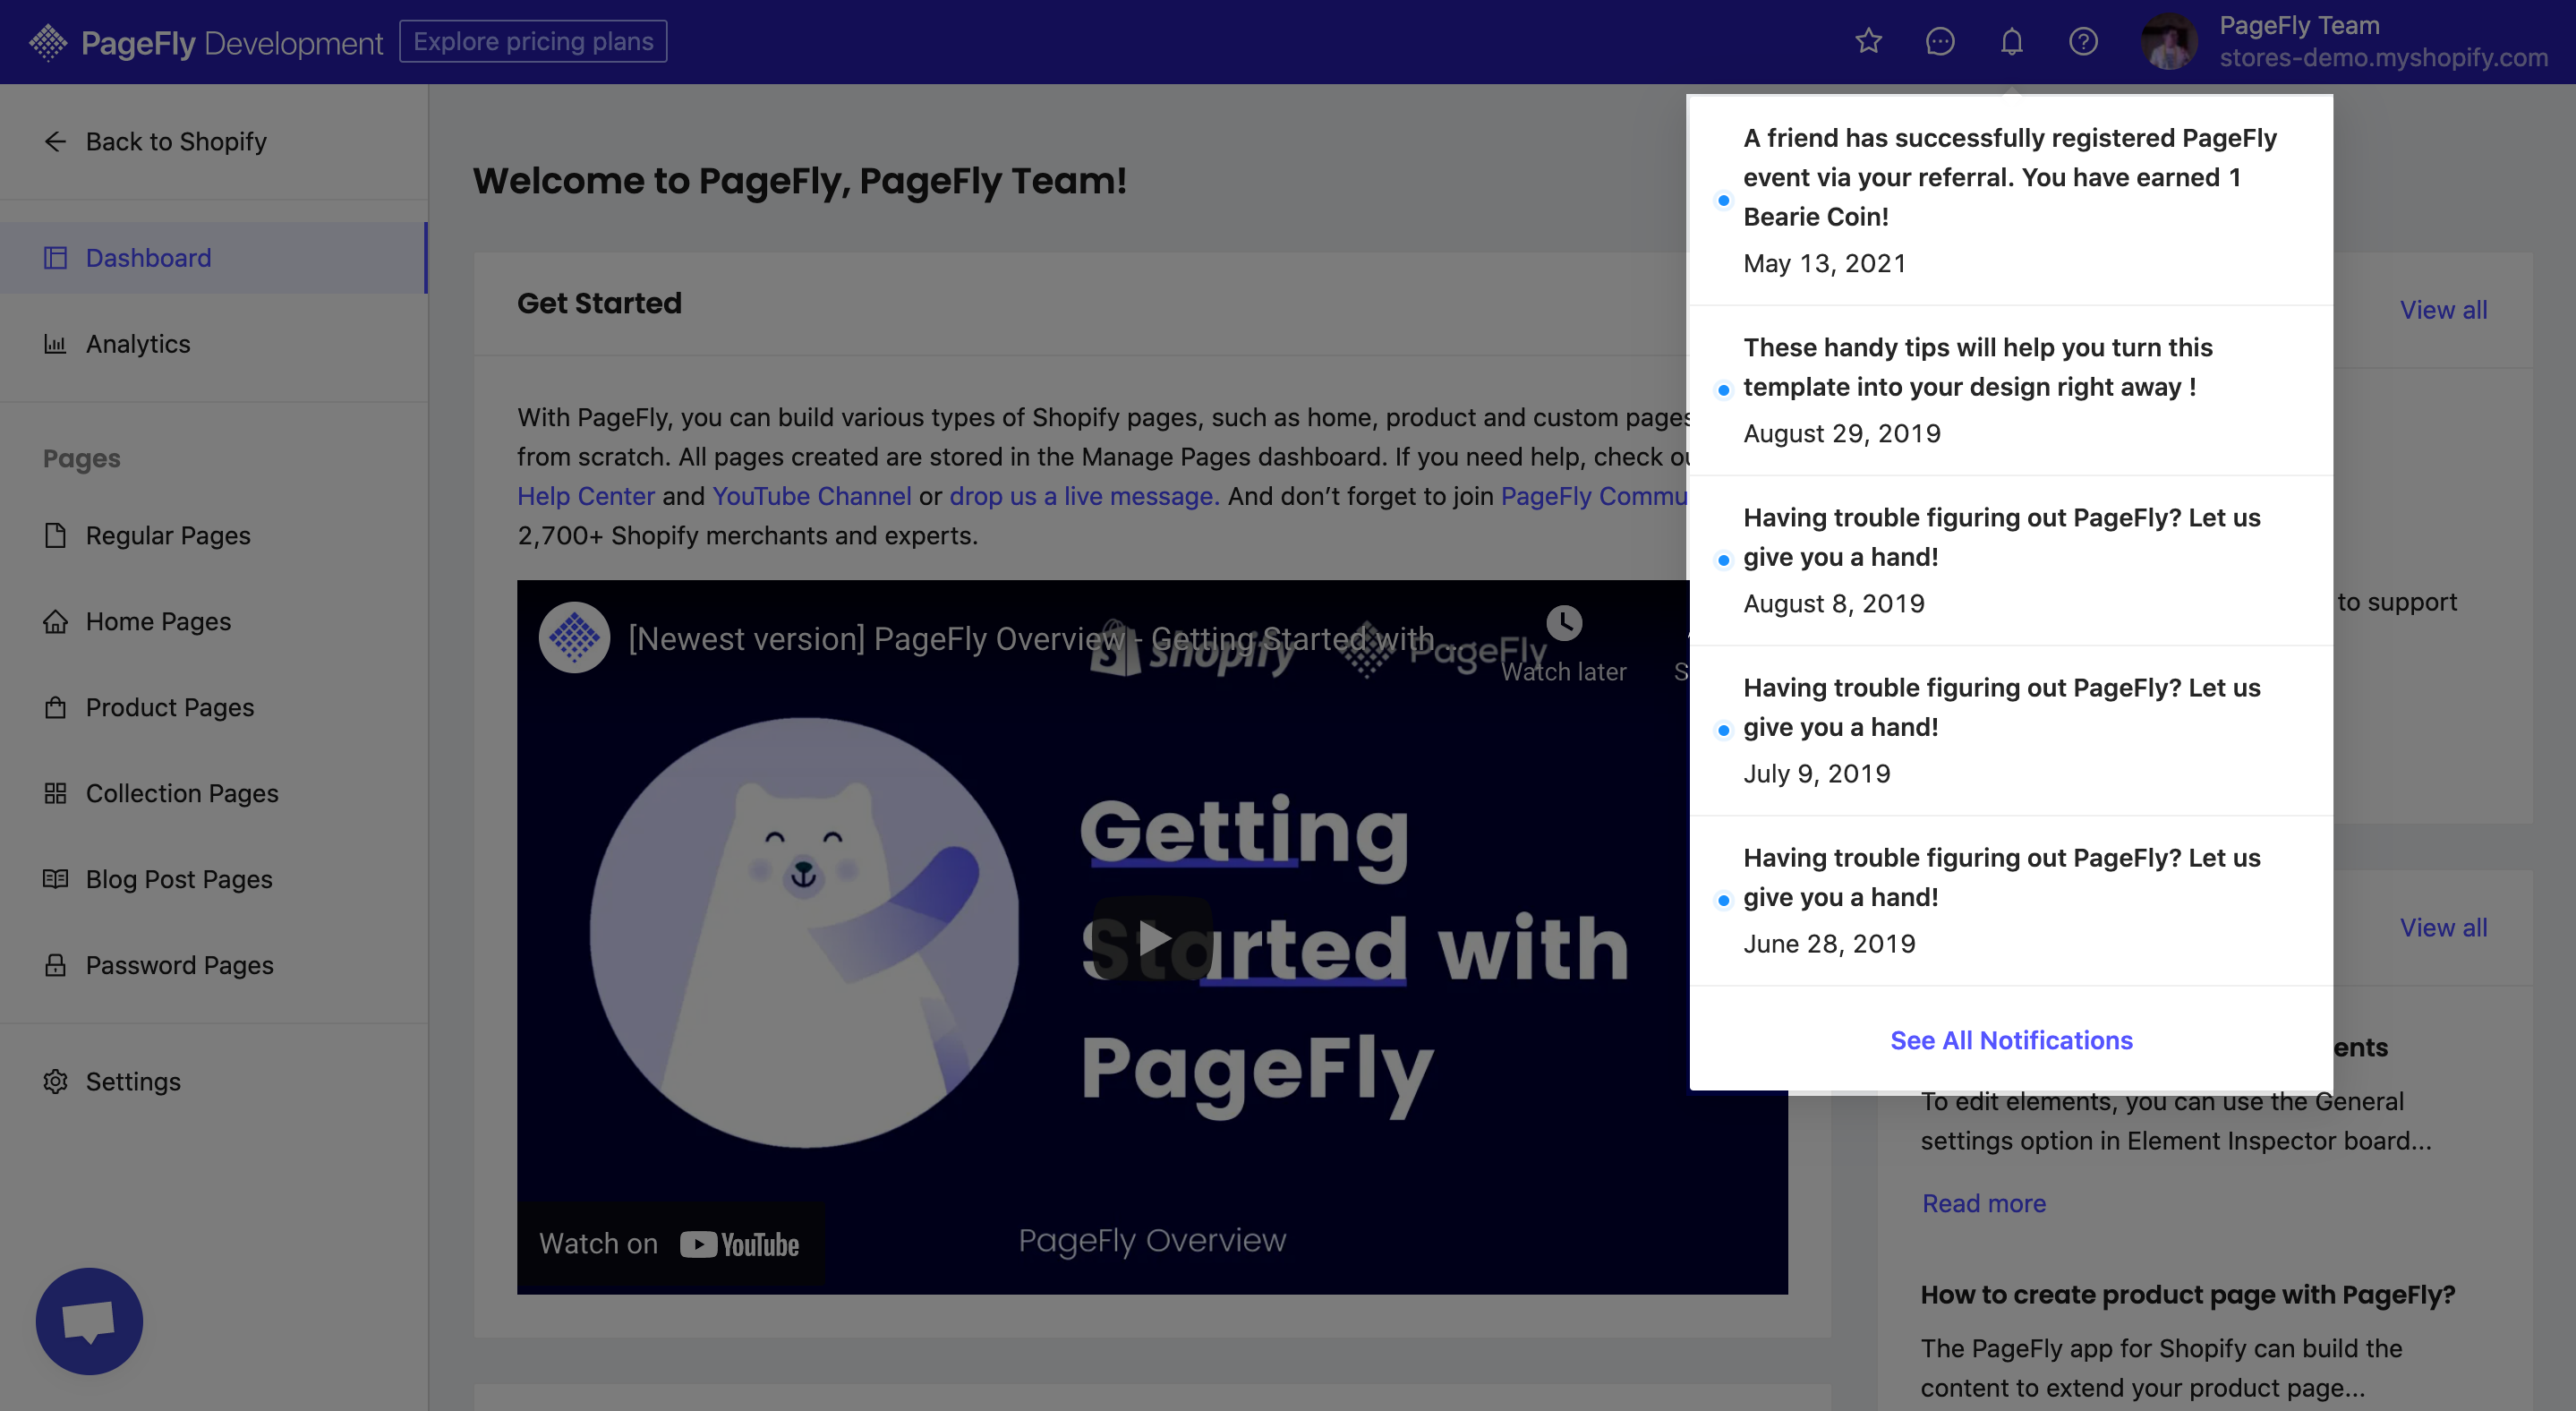Click the lower View all link
The height and width of the screenshot is (1411, 2576).
[2443, 928]
